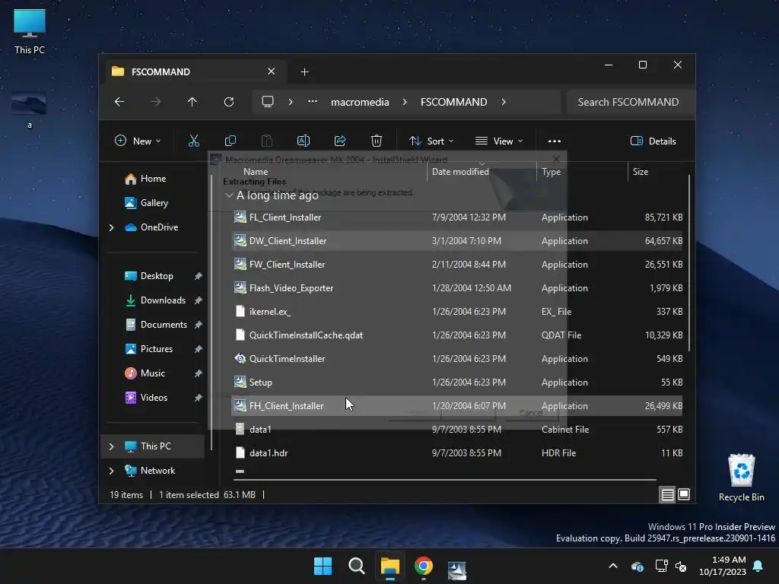This screenshot has width=779, height=584.
Task: Select ikernel.ex_ file
Action: 457,312
